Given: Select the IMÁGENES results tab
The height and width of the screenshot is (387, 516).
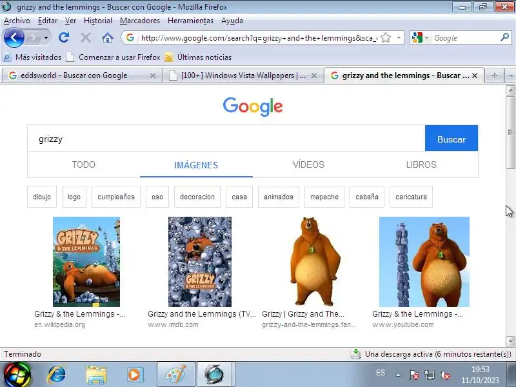Looking at the screenshot, I should point(196,165).
